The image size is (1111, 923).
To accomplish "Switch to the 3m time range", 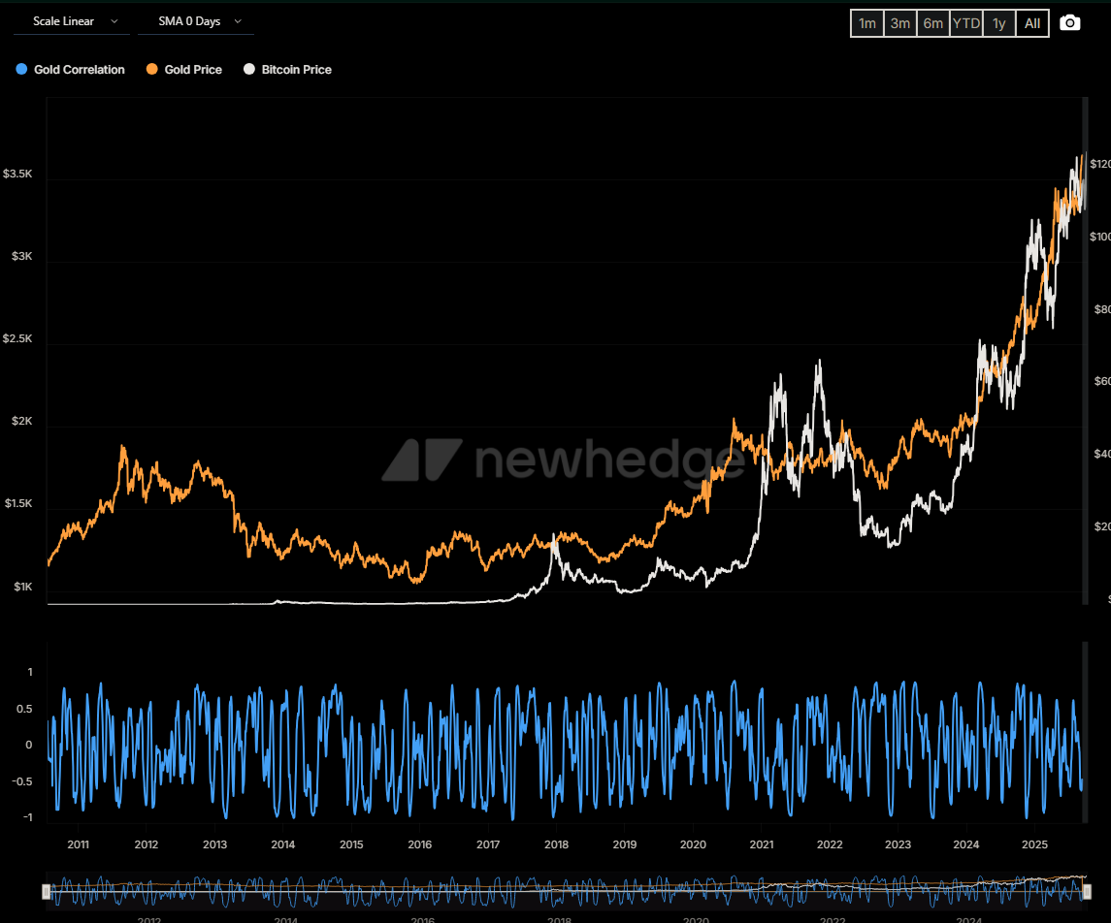I will tap(900, 23).
